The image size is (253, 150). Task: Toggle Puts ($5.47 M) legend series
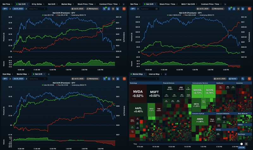pos(62,15)
